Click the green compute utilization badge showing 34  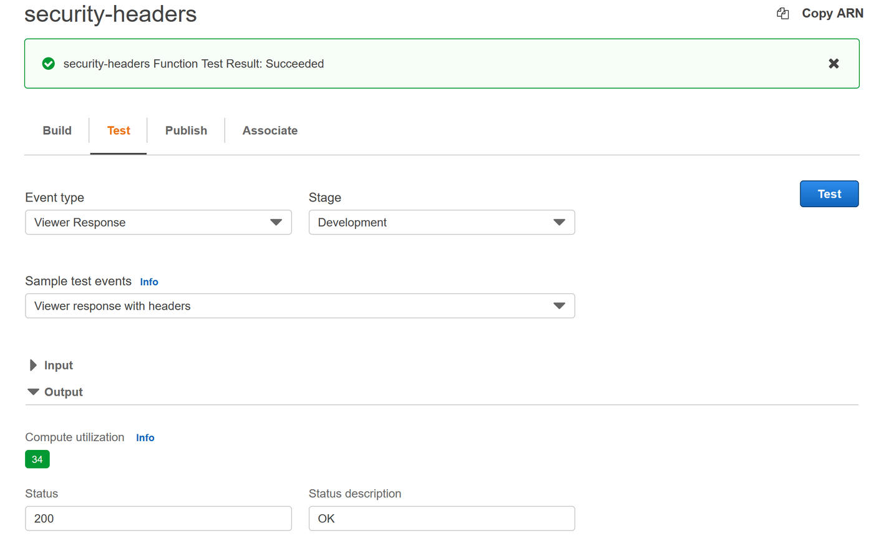click(37, 459)
